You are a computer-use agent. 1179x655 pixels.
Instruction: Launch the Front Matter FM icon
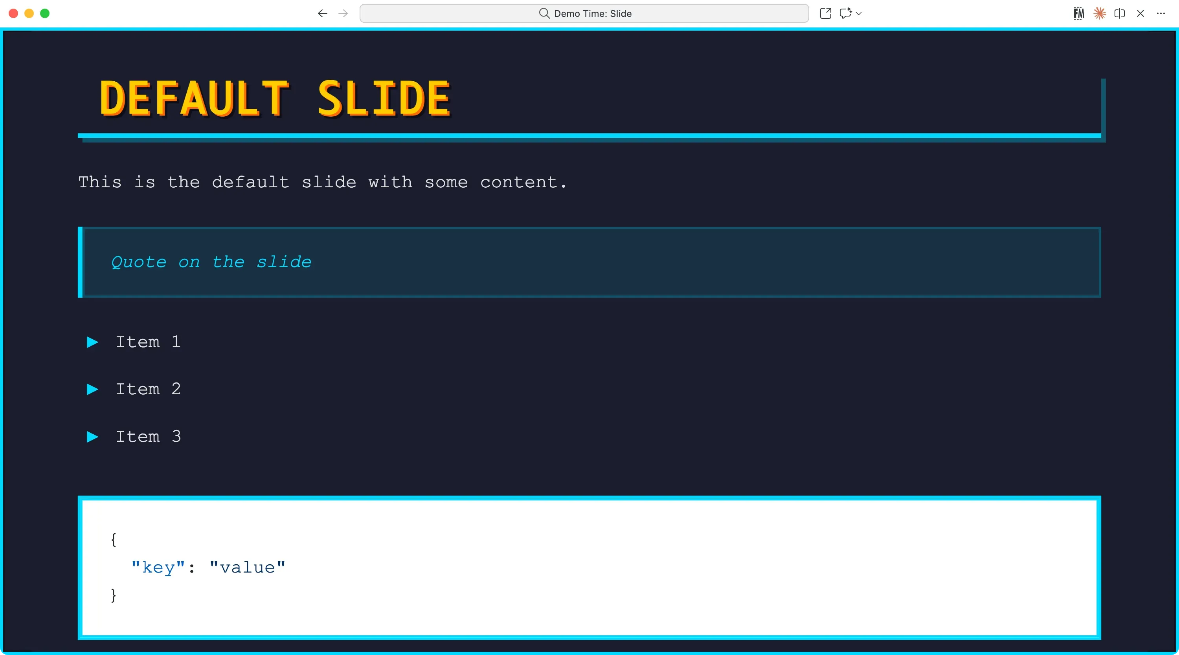click(1079, 14)
